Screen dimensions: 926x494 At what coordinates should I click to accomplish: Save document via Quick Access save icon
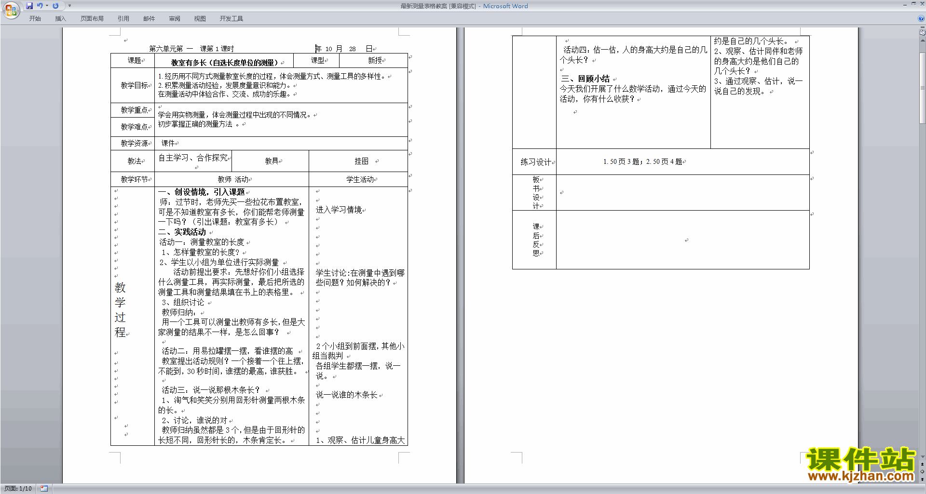coord(30,6)
